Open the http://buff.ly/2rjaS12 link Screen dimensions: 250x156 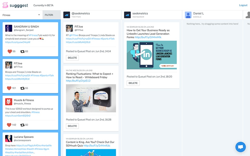(x=78, y=81)
